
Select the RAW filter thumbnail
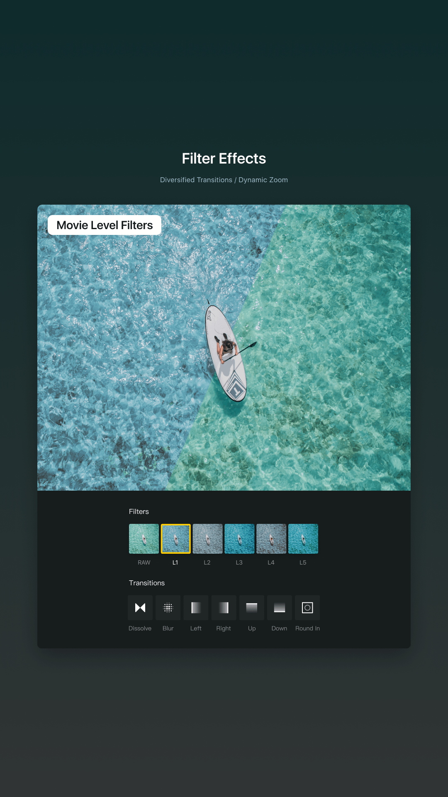click(144, 539)
